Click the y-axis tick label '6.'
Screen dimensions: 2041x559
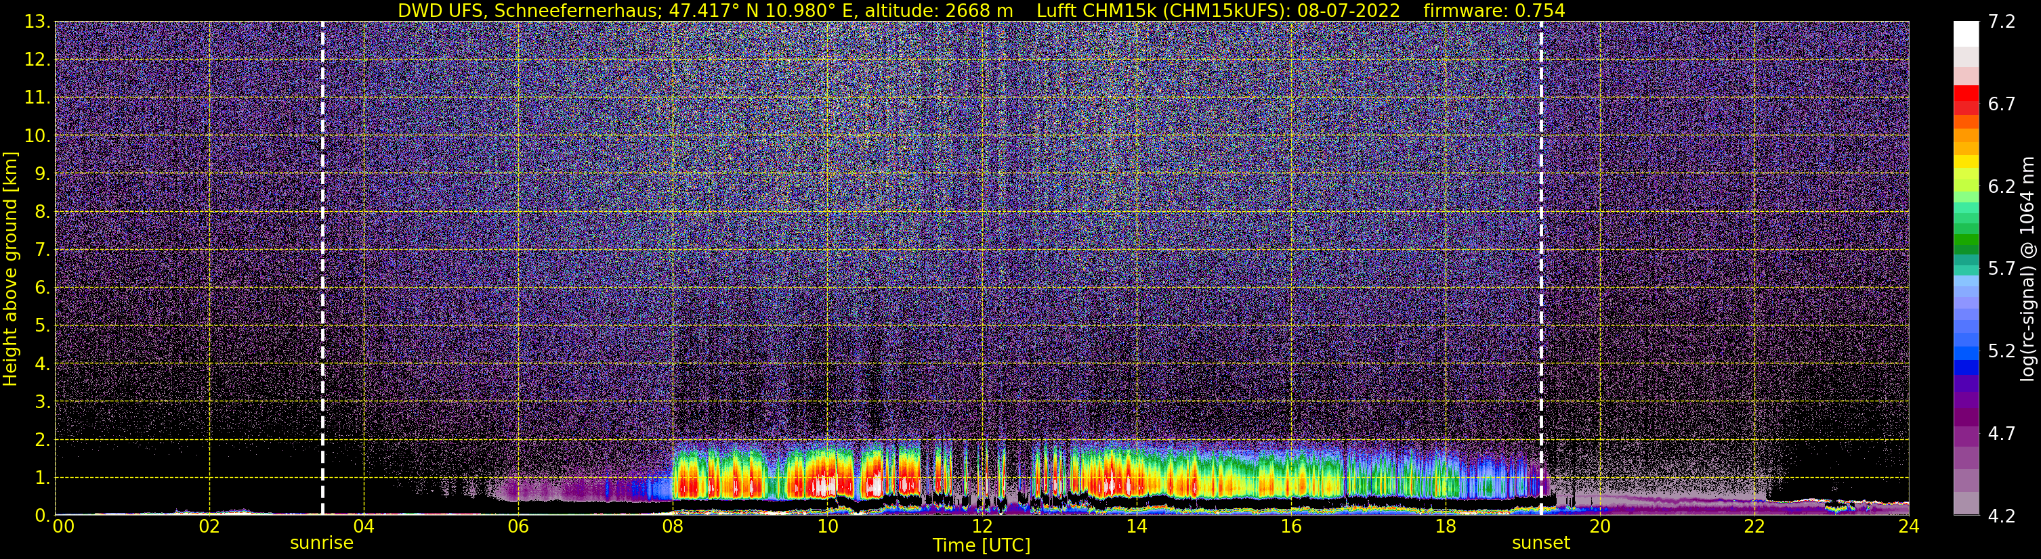coord(43,288)
